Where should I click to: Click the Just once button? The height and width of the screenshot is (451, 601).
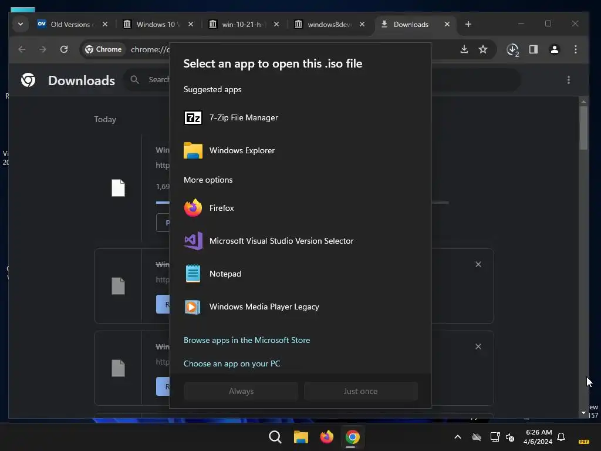[x=361, y=391]
